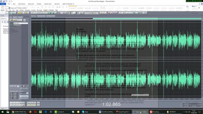Screen dimensions: 203x114
Task: Click the red Record button
Action: pyautogui.click(x=23, y=105)
